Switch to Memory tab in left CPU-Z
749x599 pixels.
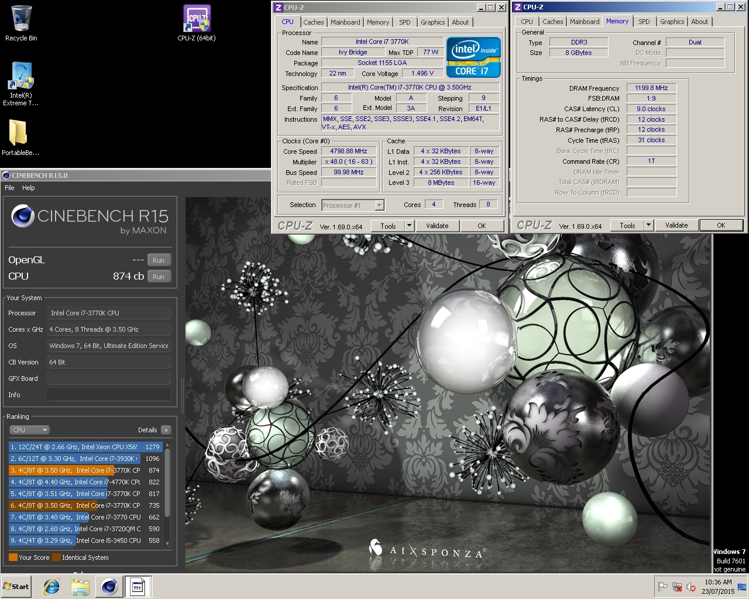pos(378,22)
